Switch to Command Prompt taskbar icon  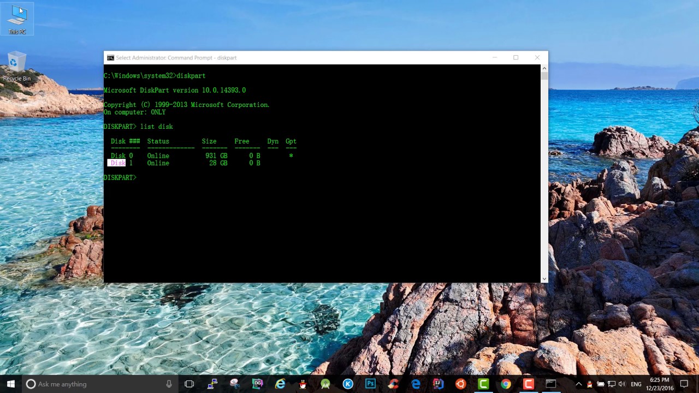coord(551,384)
